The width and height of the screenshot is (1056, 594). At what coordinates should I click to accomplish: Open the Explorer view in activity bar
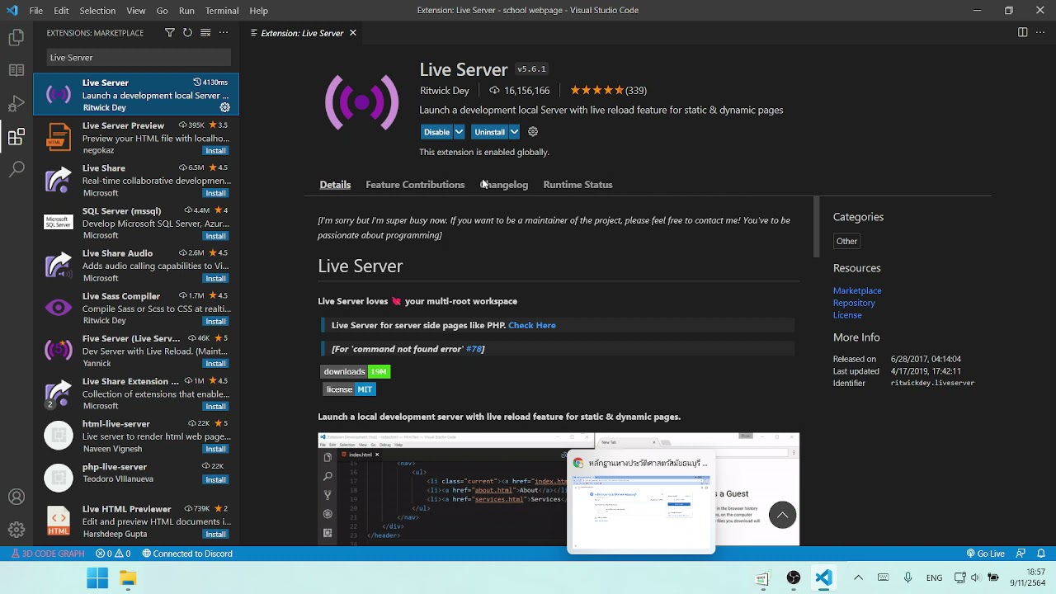pyautogui.click(x=16, y=37)
